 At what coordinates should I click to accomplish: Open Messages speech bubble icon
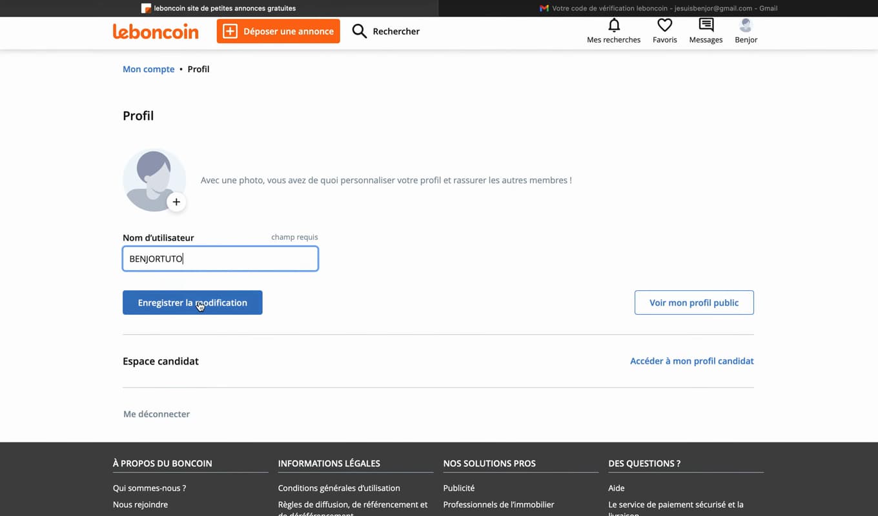pos(706,25)
